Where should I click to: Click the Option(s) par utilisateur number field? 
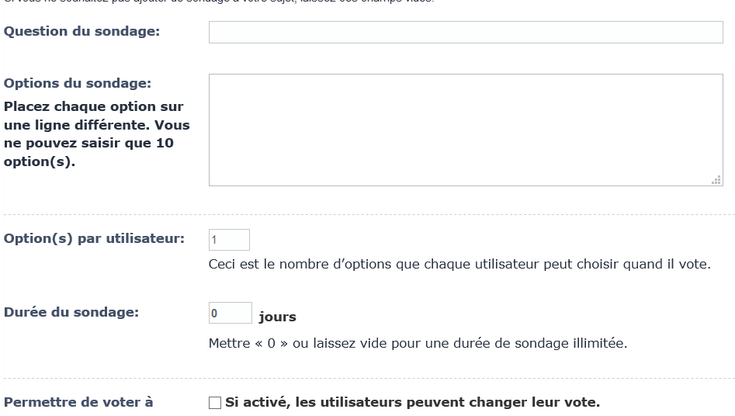(x=229, y=240)
